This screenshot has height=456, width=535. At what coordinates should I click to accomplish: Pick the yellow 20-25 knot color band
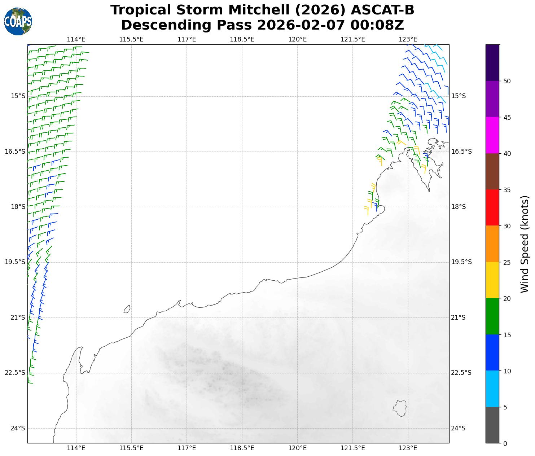(x=492, y=280)
